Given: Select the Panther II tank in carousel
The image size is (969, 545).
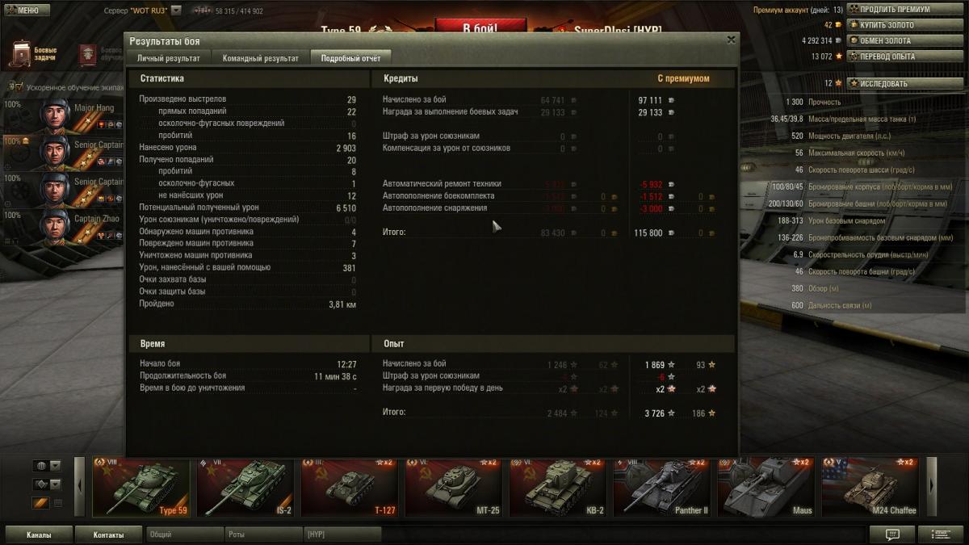Looking at the screenshot, I should [662, 487].
